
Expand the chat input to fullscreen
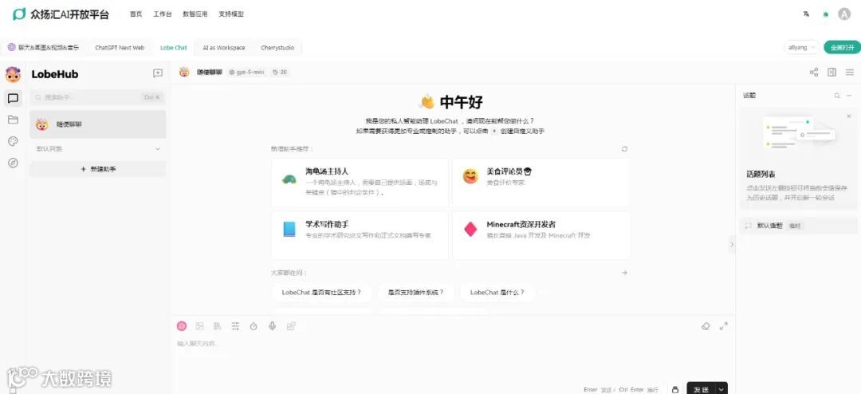[x=724, y=326]
